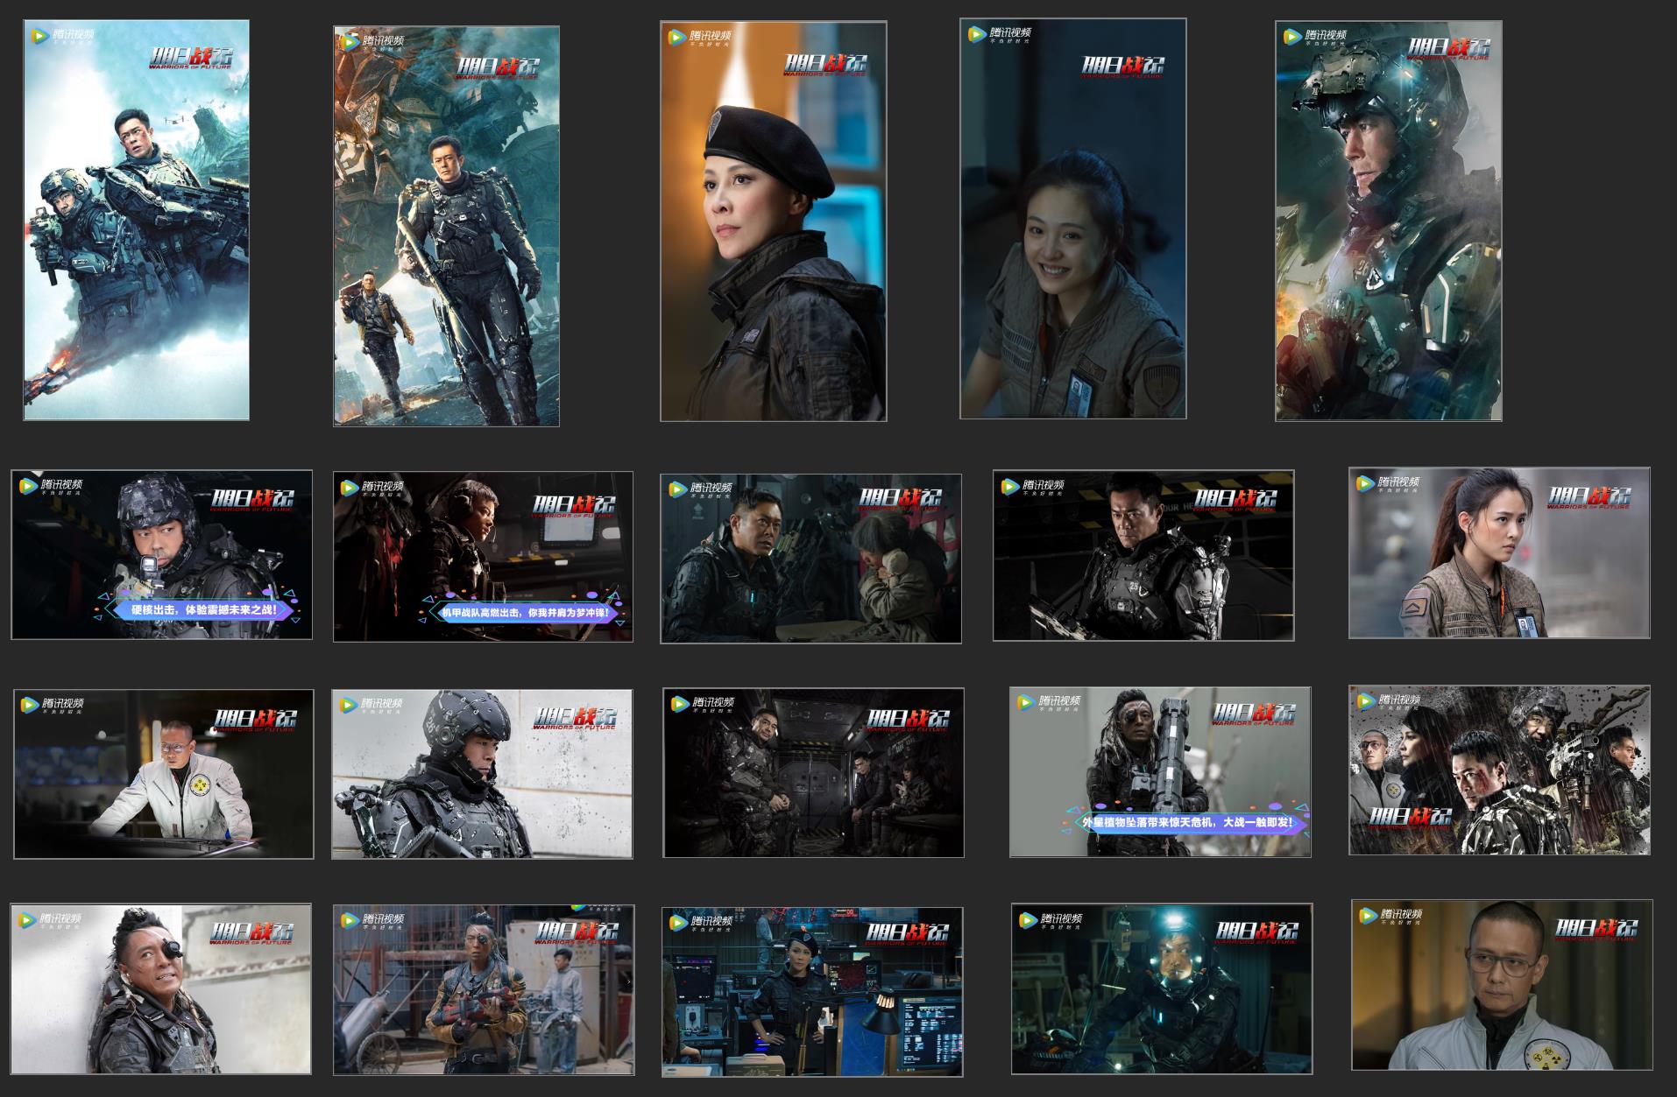The image size is (1677, 1097).
Task: Open still of mohawk man holding red weapon in workshop
Action: (x=484, y=990)
